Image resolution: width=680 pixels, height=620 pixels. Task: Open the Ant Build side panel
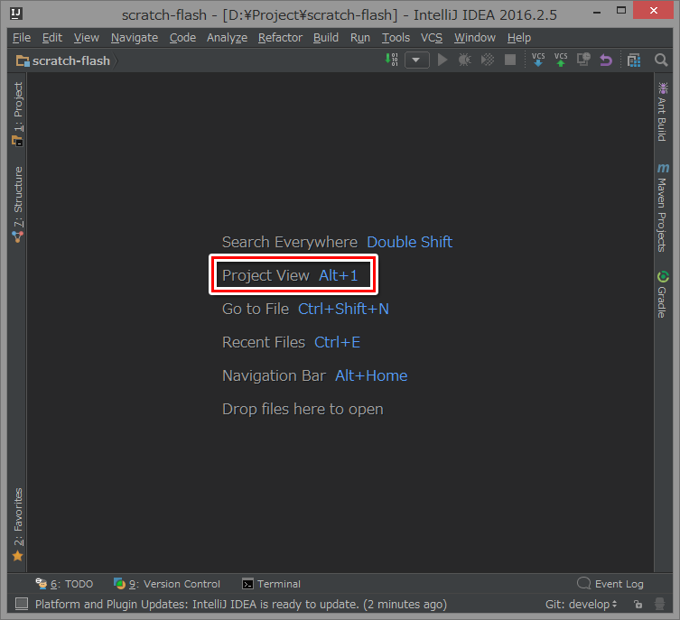[x=662, y=112]
